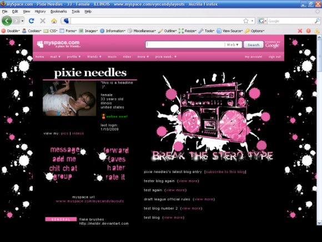Open the Images toolbar dropdown
322x242 pixels.
pos(88,31)
